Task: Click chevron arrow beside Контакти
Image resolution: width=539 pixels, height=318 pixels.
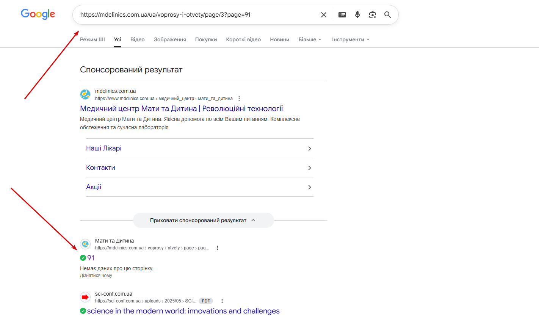Action: (310, 168)
